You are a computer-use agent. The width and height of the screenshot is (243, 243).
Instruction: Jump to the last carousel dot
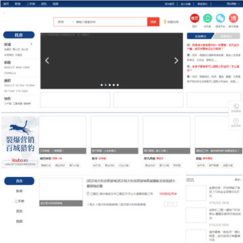[117, 85]
